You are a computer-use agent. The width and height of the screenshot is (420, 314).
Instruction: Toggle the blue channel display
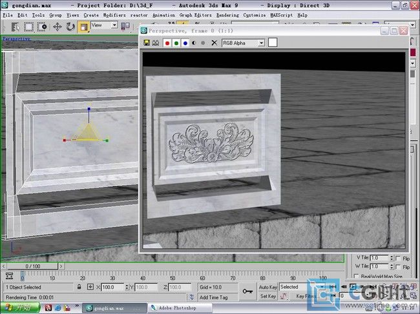click(x=185, y=43)
